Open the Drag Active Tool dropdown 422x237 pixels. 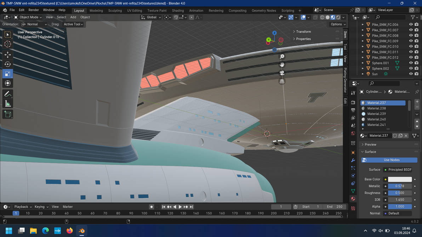(73, 24)
